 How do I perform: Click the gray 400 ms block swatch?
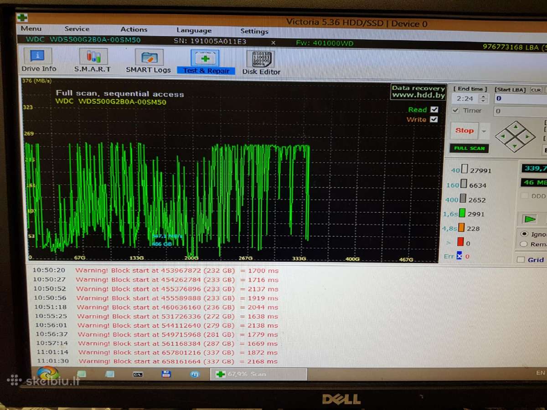pos(463,199)
